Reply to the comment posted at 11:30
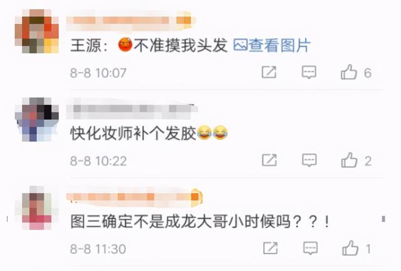This screenshot has height=271, width=401. point(311,248)
